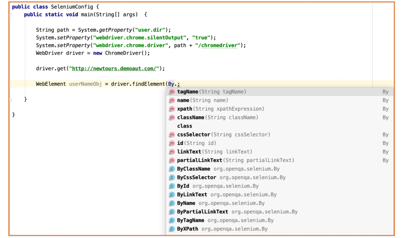Screen dimensions: 401x238
Task: Select ByCssSelector class suggestion
Action: 280,177
